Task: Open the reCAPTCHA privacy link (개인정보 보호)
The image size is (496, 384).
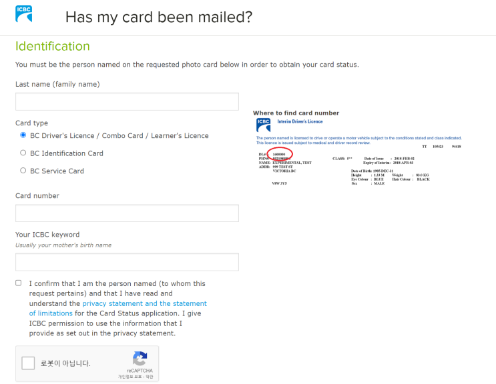Action: [x=130, y=377]
